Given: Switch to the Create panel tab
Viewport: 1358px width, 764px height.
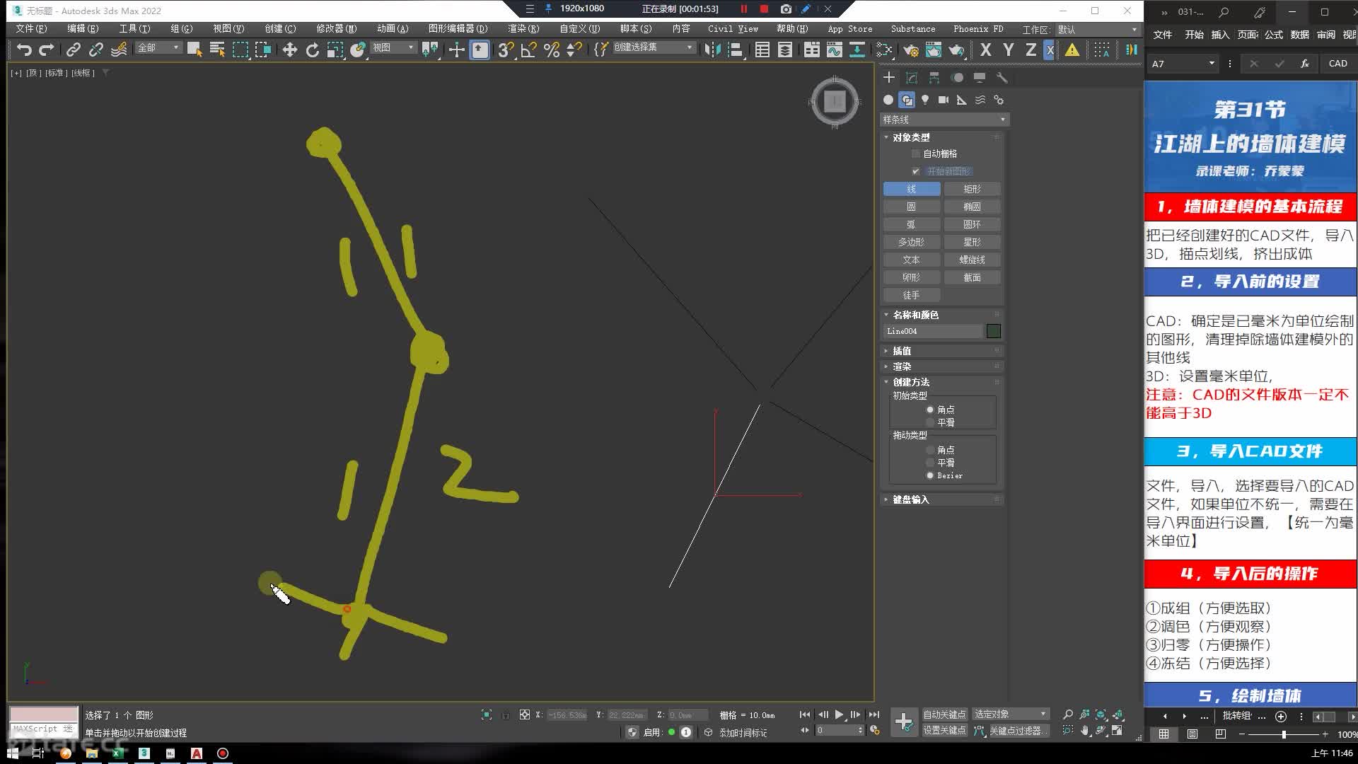Looking at the screenshot, I should [x=889, y=77].
